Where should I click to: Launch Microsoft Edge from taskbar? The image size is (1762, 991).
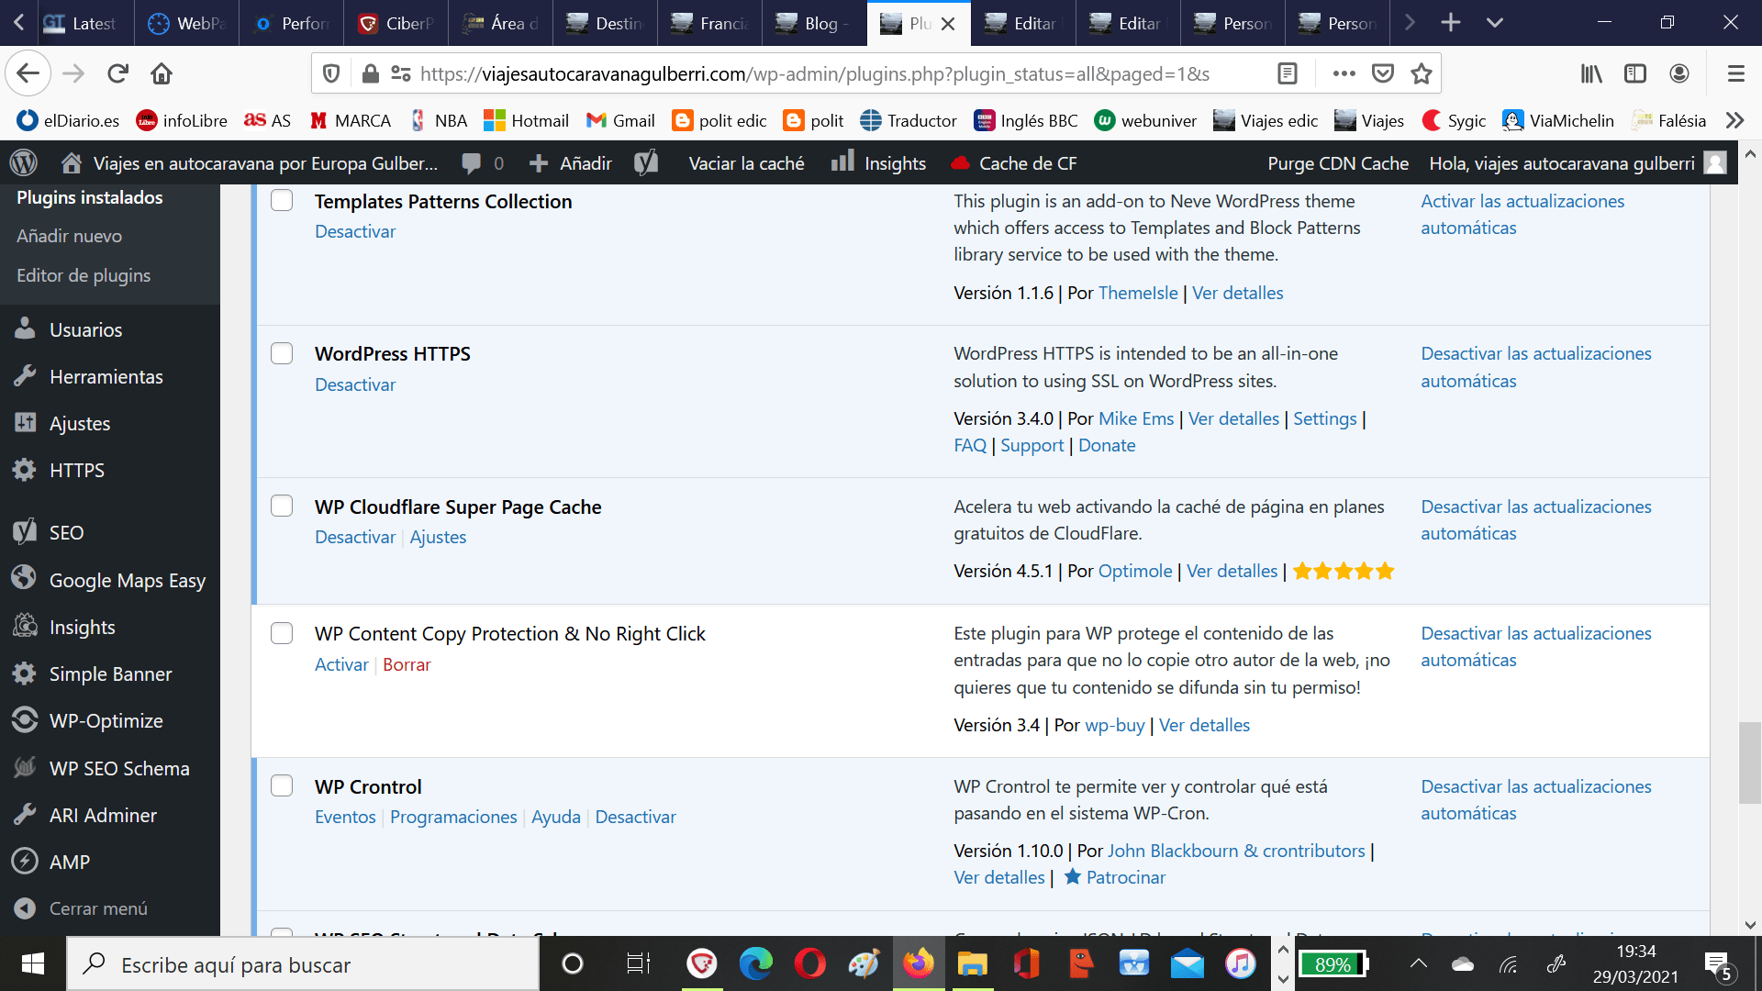coord(756,963)
